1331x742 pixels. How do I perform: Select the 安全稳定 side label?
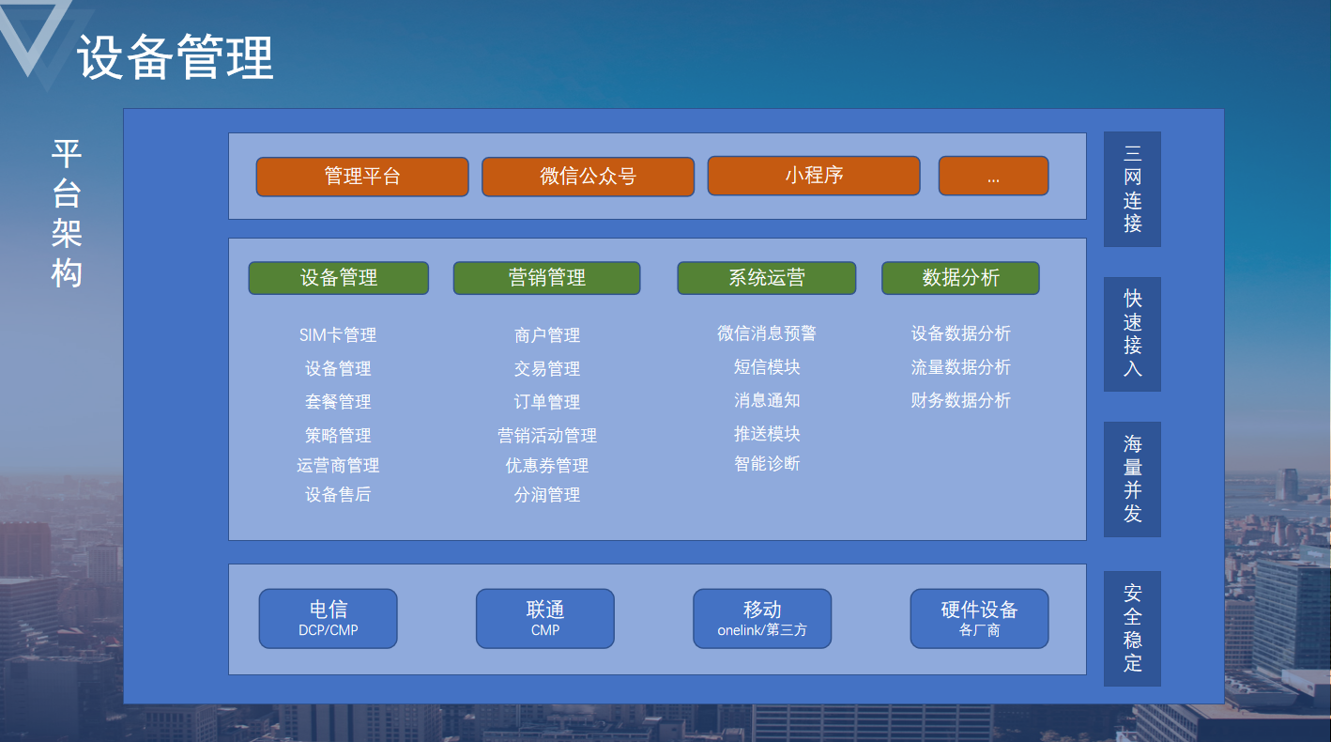tap(1132, 628)
